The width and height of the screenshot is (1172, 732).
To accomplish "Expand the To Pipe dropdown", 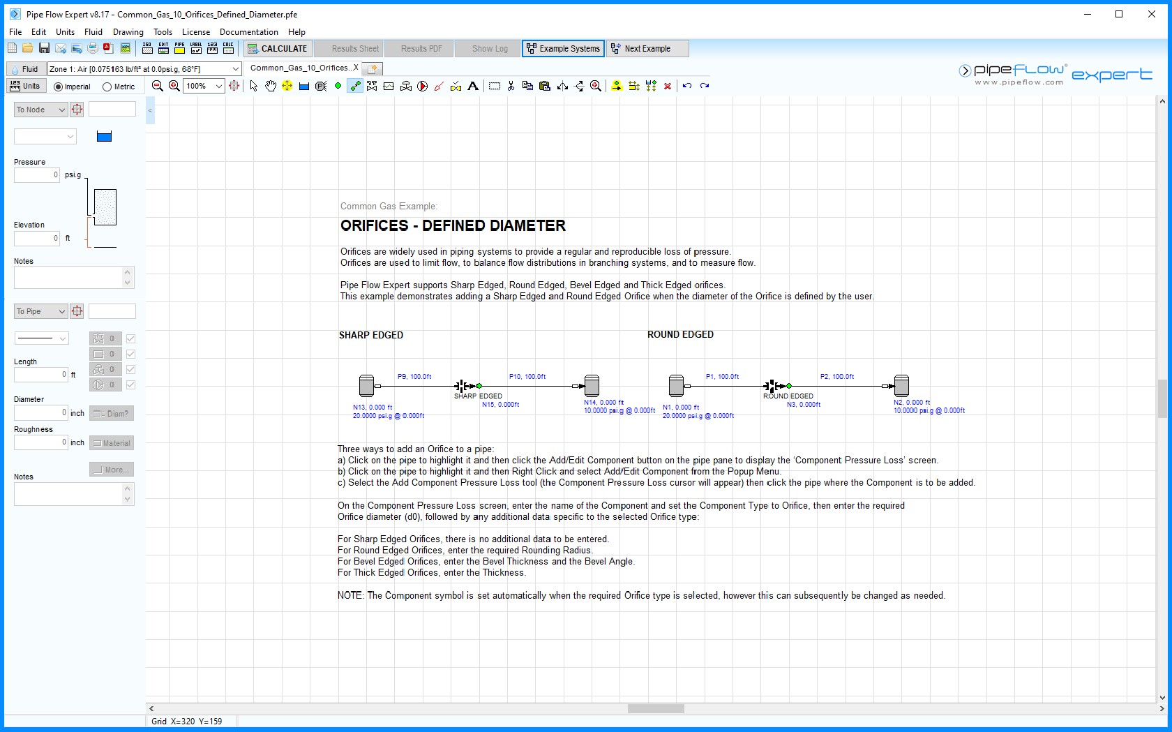I will [x=40, y=311].
